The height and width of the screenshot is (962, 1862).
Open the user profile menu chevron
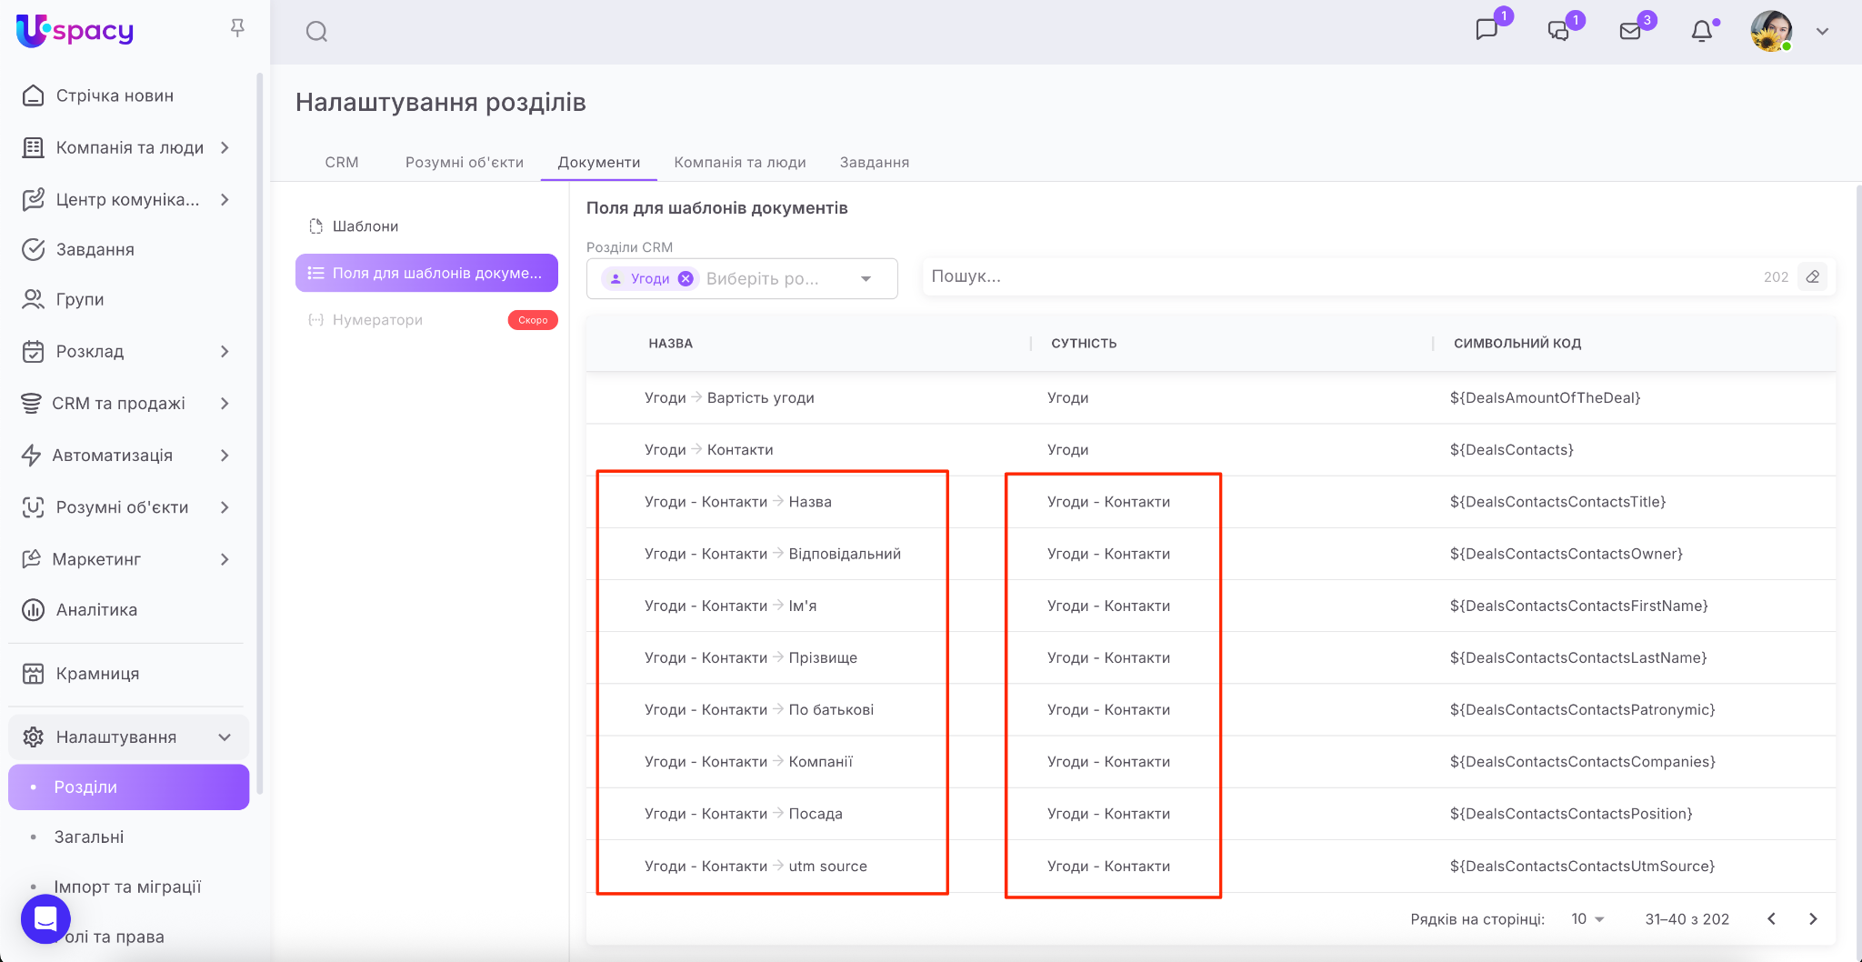[1822, 32]
